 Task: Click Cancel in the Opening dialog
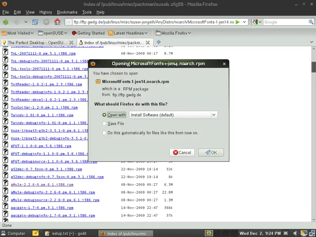click(182, 152)
